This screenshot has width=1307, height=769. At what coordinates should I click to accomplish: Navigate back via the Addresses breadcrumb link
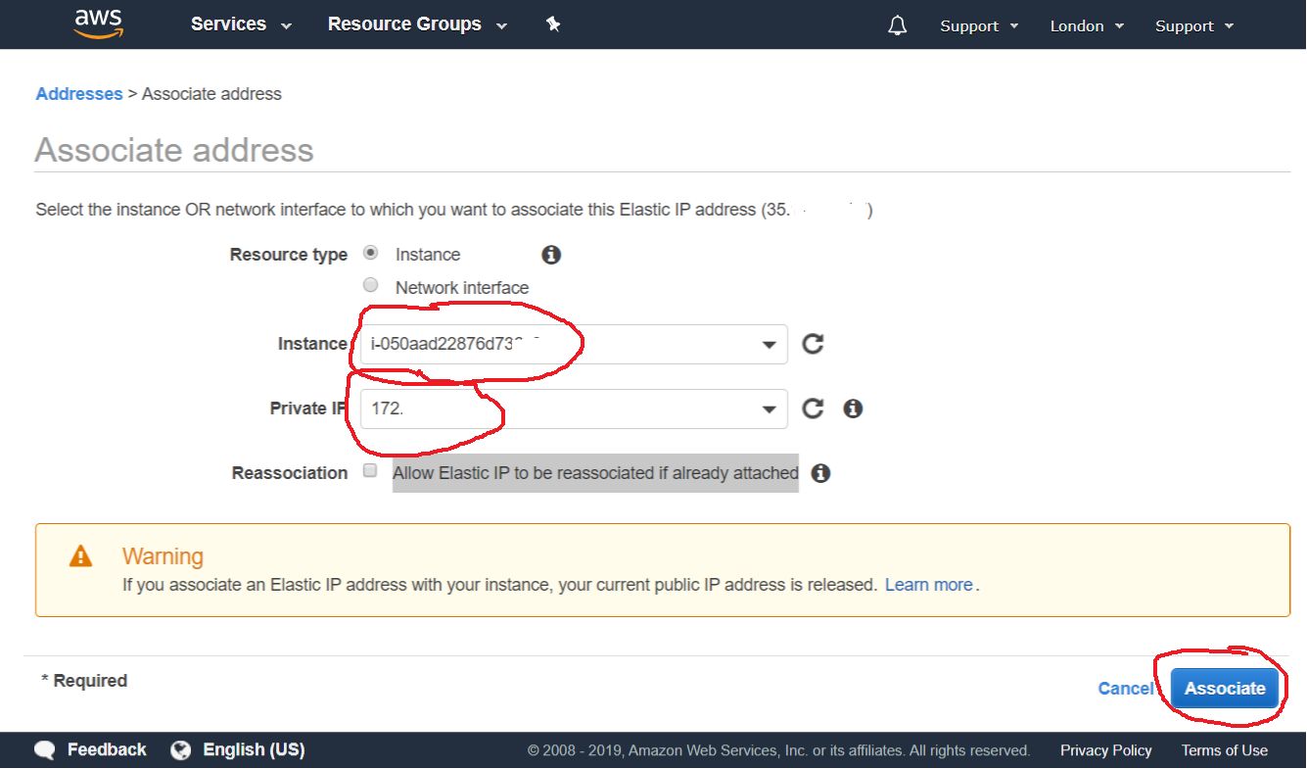78,93
